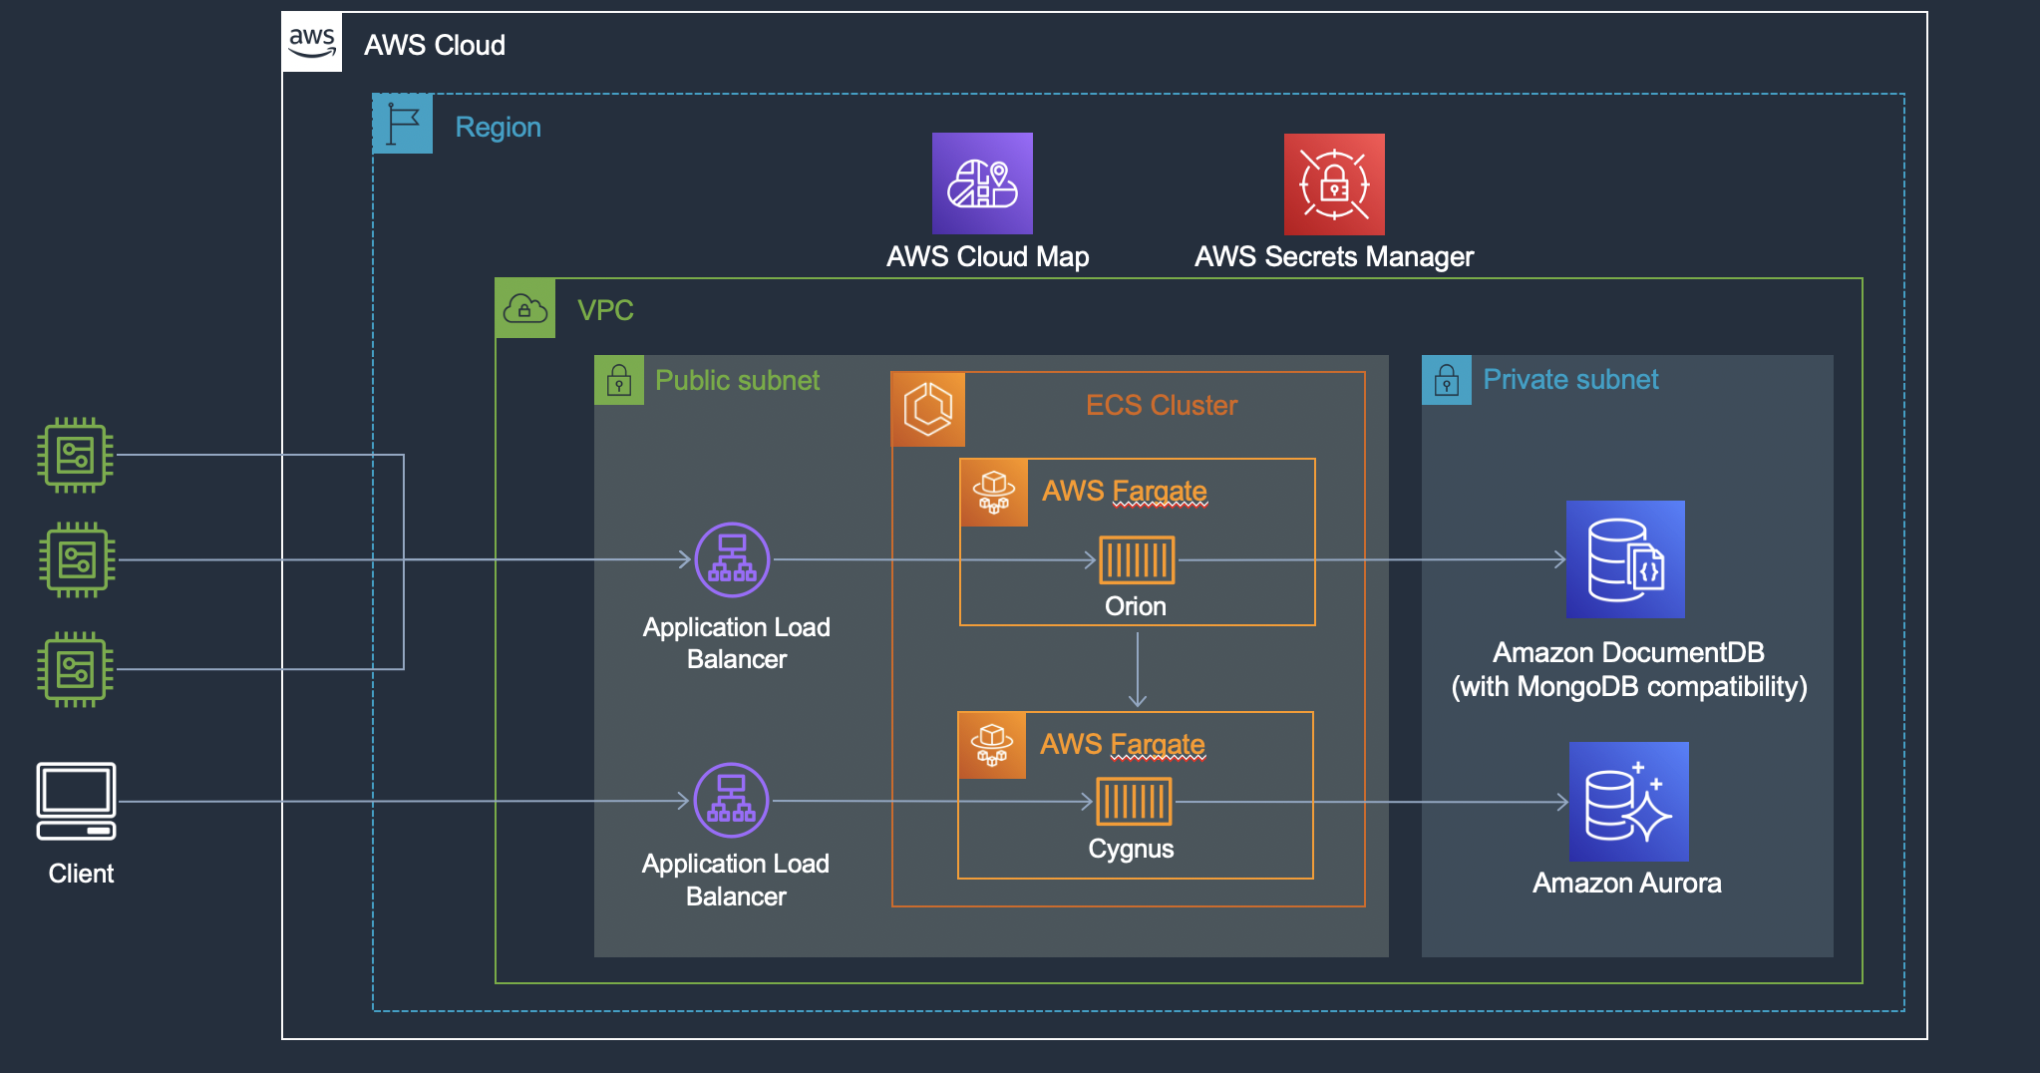The width and height of the screenshot is (2040, 1073).
Task: Click the 'AWS Secrets Manager' text
Action: pyautogui.click(x=1334, y=257)
